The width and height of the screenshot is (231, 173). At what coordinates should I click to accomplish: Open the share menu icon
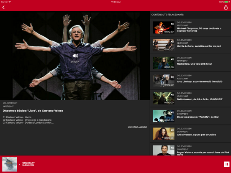(226, 7)
